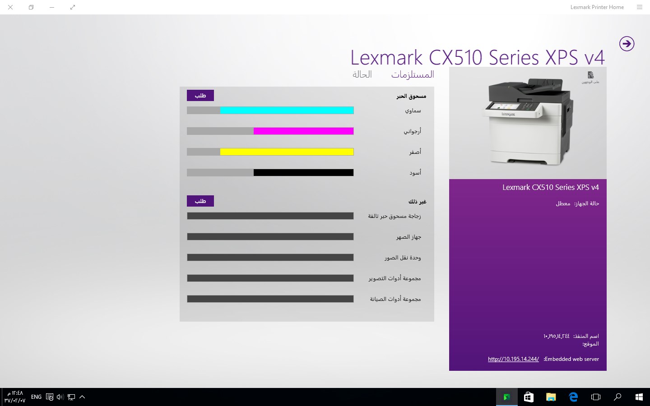The height and width of the screenshot is (406, 650).
Task: Click الموقع location label
Action: pyautogui.click(x=590, y=344)
